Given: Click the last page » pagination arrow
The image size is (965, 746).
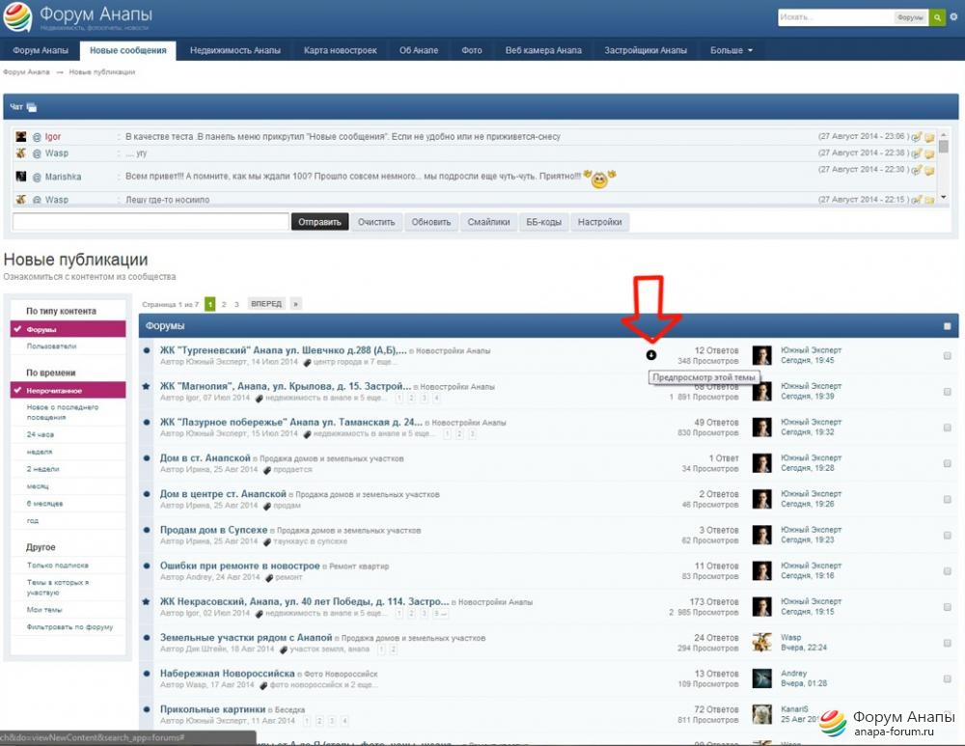Looking at the screenshot, I should tap(295, 304).
